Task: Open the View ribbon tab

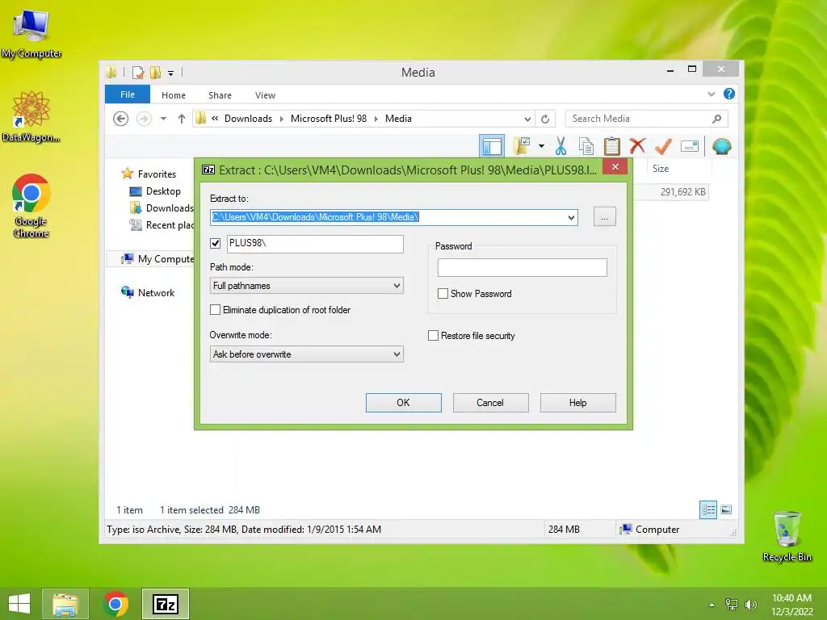Action: pos(265,95)
